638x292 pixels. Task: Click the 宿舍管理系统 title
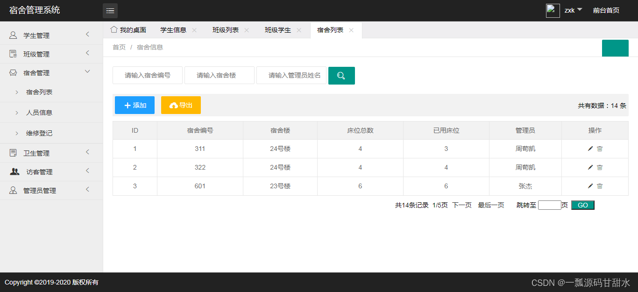tap(35, 10)
